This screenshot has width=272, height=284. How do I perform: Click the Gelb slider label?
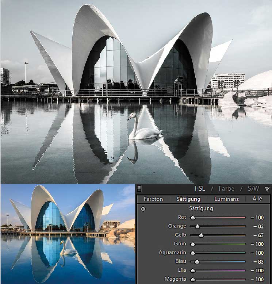pyautogui.click(x=180, y=235)
